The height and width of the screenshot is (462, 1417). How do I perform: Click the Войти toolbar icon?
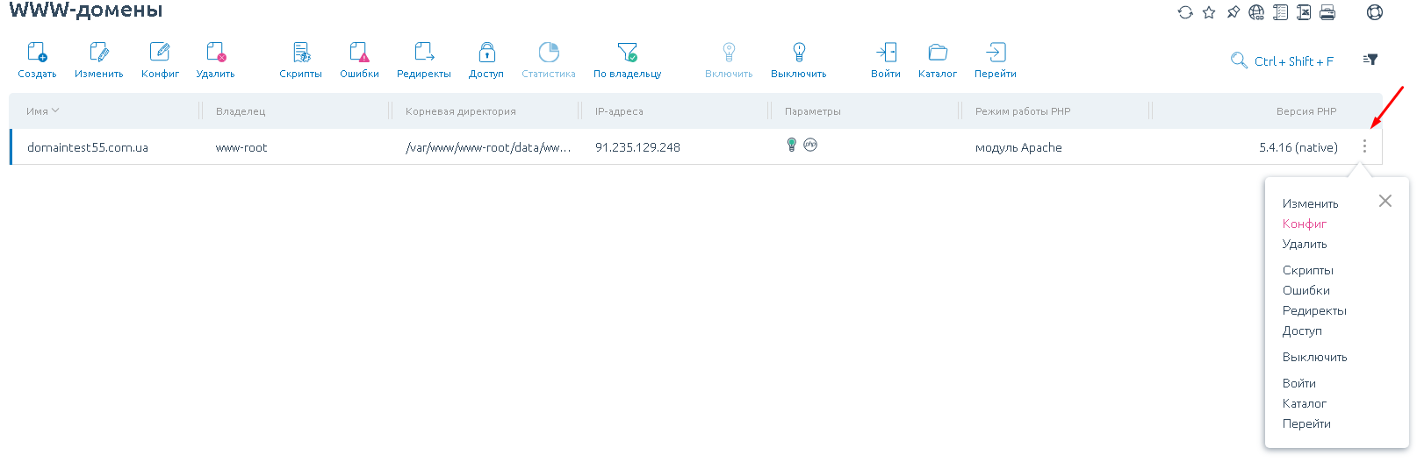coord(886,53)
